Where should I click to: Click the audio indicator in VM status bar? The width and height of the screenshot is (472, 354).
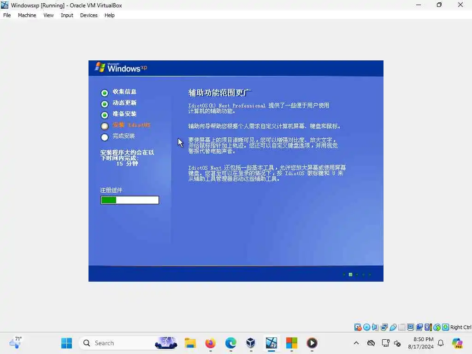375,327
